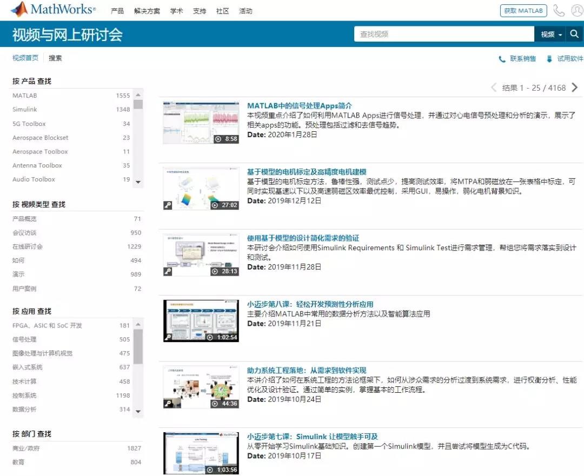The image size is (584, 476).
Task: Go to next results page arrow
Action: point(575,88)
